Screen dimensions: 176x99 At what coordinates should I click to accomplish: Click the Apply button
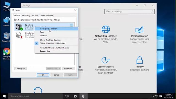[70, 75]
